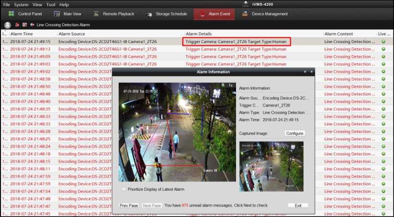Click the round alarm bell icon in toolbar
The image size is (394, 217).
pos(7,25)
